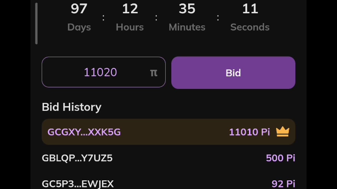337x189 pixels.
Task: Click the Pi symbol in bid field
Action: [154, 73]
